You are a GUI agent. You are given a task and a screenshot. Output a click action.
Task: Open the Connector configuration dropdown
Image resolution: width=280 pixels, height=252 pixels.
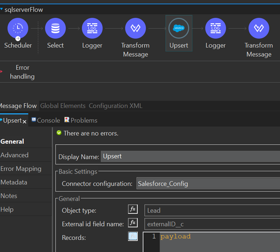(x=208, y=183)
